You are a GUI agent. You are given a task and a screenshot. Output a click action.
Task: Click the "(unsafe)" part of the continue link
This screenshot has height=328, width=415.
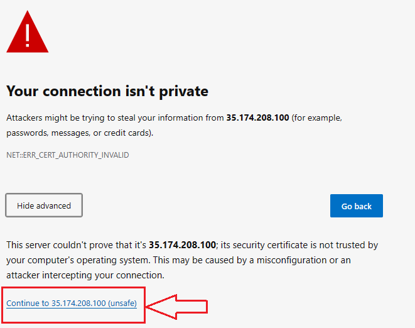pyautogui.click(x=122, y=303)
